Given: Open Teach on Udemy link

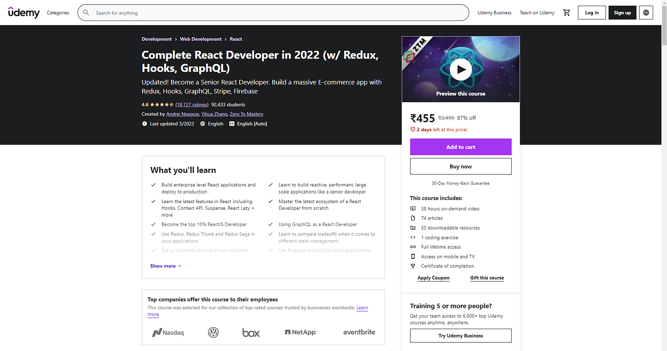Looking at the screenshot, I should 537,13.
